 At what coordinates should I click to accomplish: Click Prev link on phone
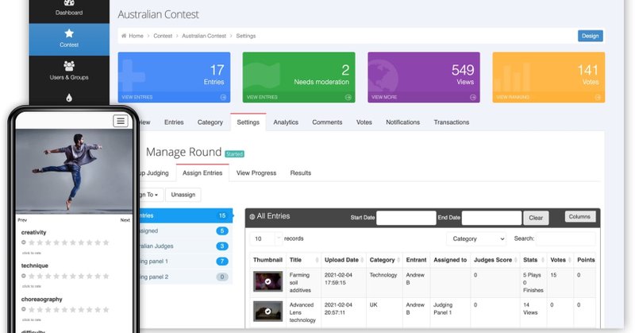tap(22, 220)
